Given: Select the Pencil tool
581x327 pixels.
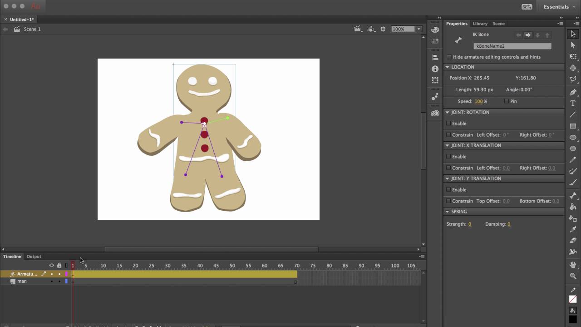Looking at the screenshot, I should click(x=573, y=160).
